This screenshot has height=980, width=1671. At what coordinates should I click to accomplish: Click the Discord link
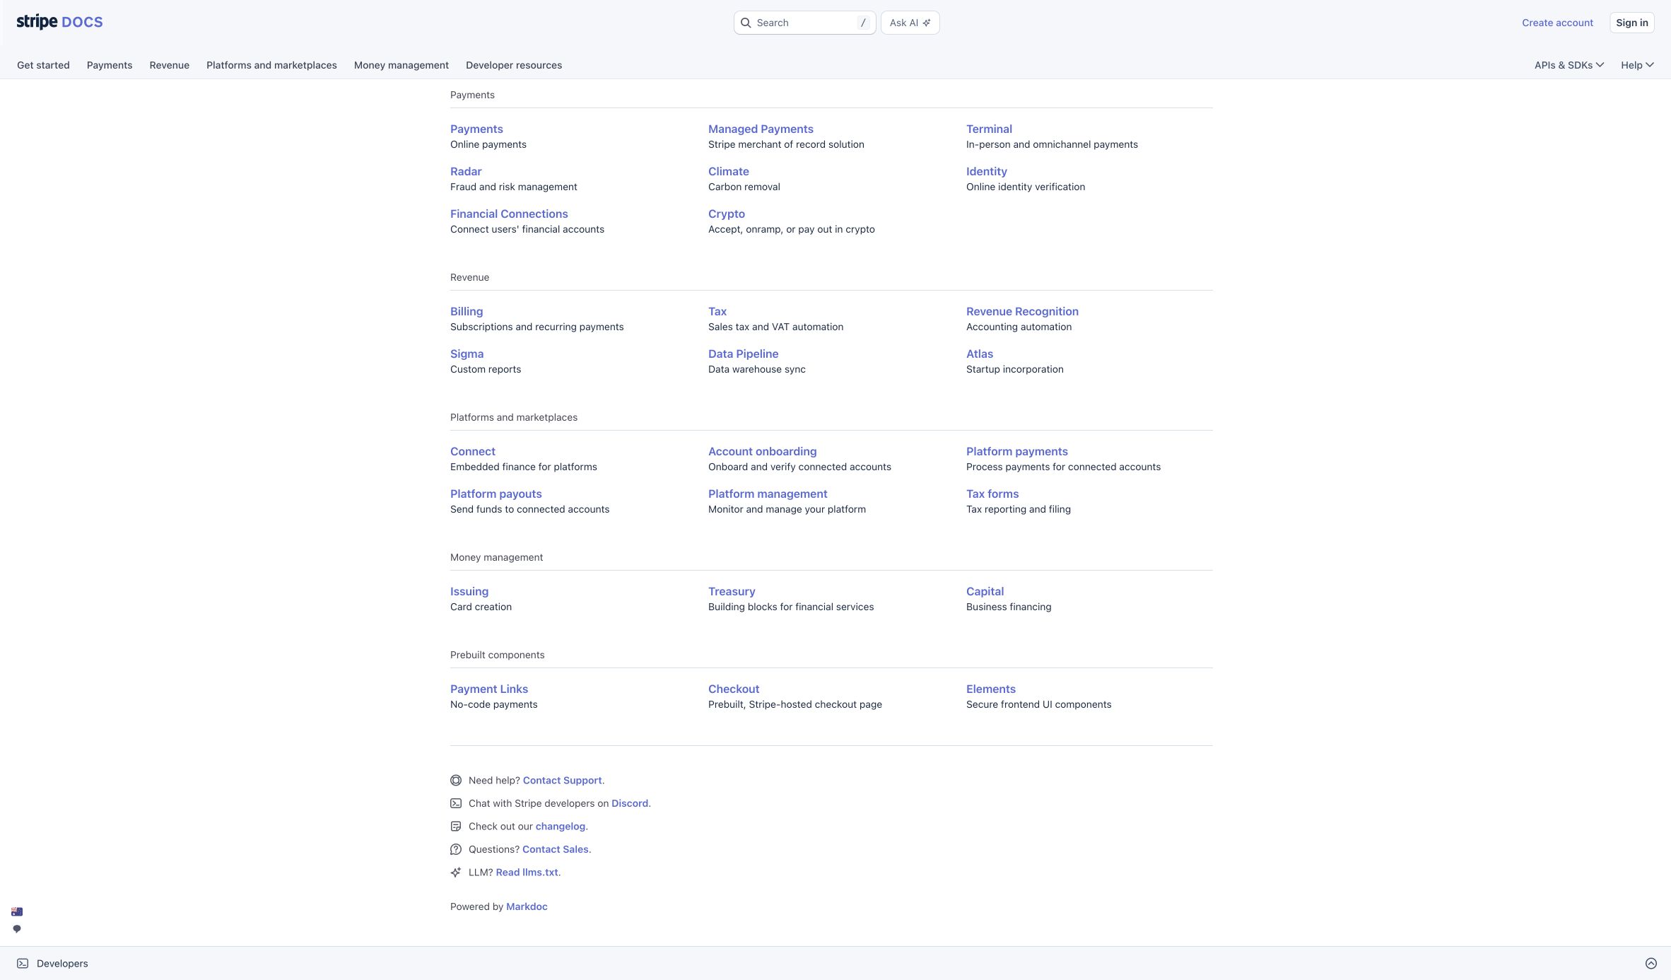tap(630, 803)
